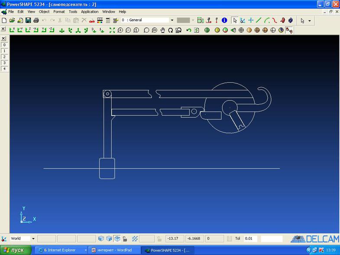The height and width of the screenshot is (255, 340).
Task: Click the Resize to fit view icon
Action: click(112, 30)
